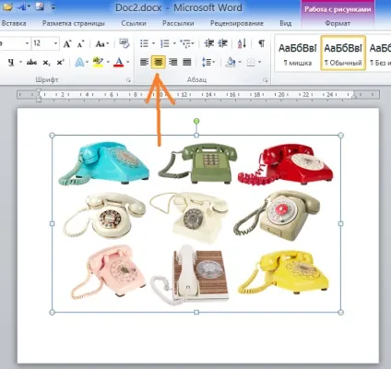Click the multilevel list icon
Screen dimensions: 391x369
coord(185,43)
